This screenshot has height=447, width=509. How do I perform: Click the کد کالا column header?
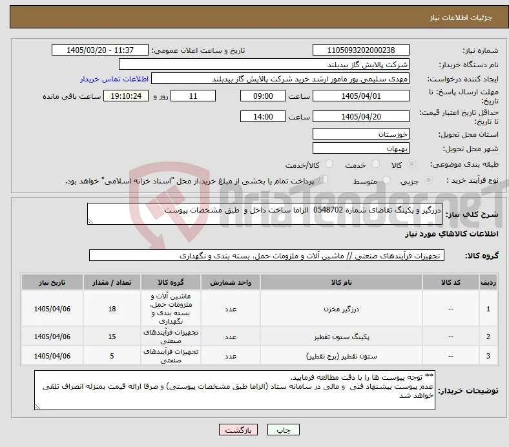[451, 282]
